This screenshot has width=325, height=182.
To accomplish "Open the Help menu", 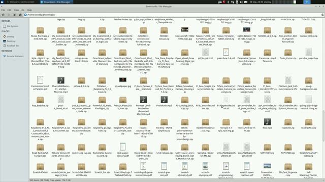I will coord(29,10).
